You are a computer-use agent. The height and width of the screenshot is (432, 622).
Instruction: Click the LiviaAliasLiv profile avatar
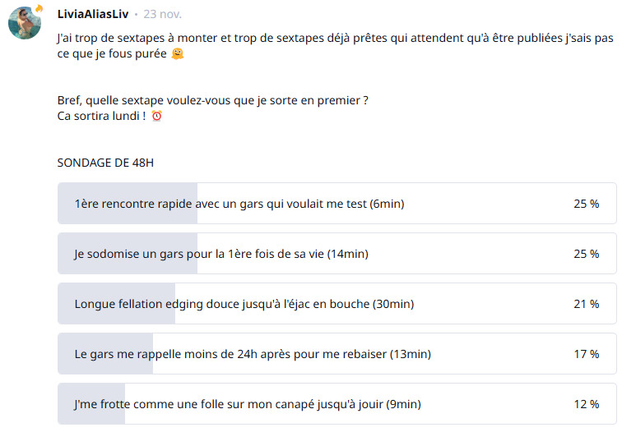(25, 24)
